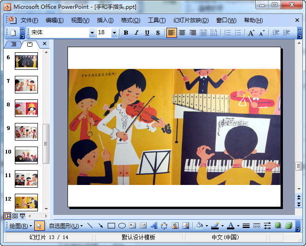Screen dimensions: 306x246
Task: Increase the font size
Action: point(251,33)
